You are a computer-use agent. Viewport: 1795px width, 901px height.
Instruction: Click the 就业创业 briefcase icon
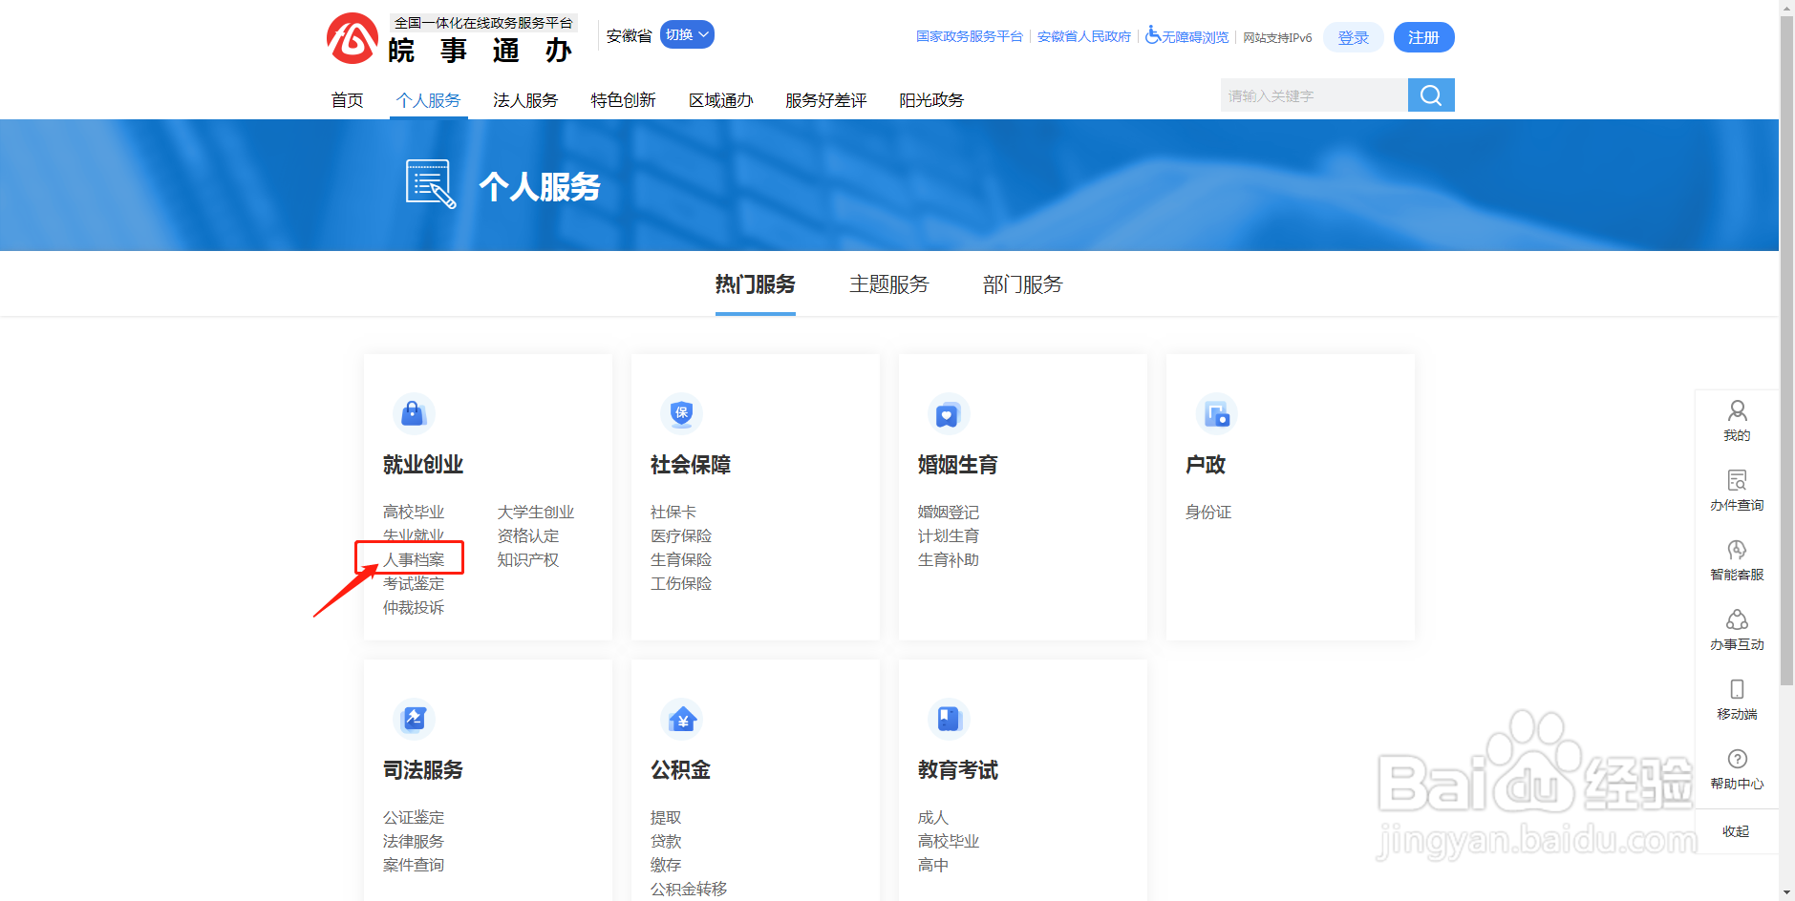(x=413, y=413)
